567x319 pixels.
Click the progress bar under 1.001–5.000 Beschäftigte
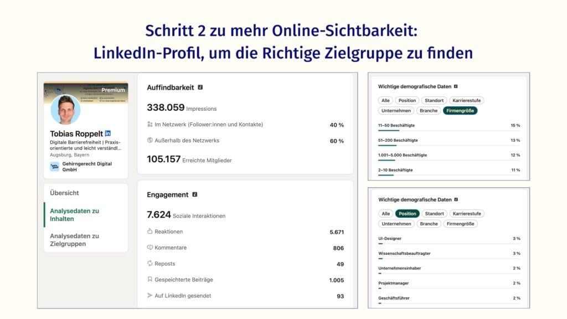coord(449,160)
